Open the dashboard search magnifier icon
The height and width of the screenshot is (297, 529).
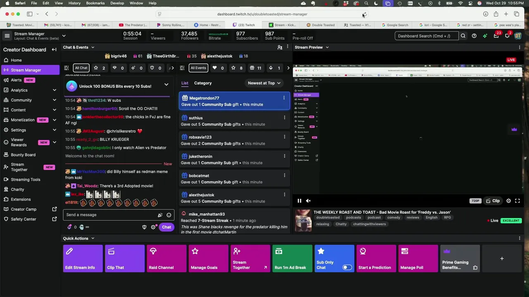pyautogui.click(x=463, y=36)
